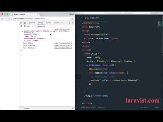
Task: Open the arrow-function.html:13 source link
Action: tap(63, 29)
